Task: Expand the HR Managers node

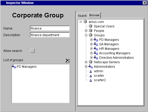Action: click(91, 48)
